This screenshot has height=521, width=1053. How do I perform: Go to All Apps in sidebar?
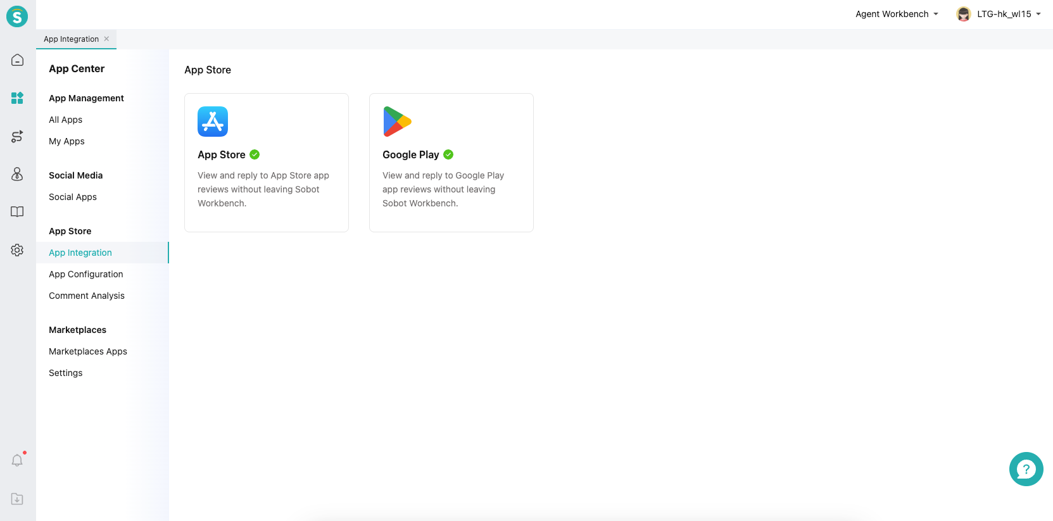pos(66,120)
